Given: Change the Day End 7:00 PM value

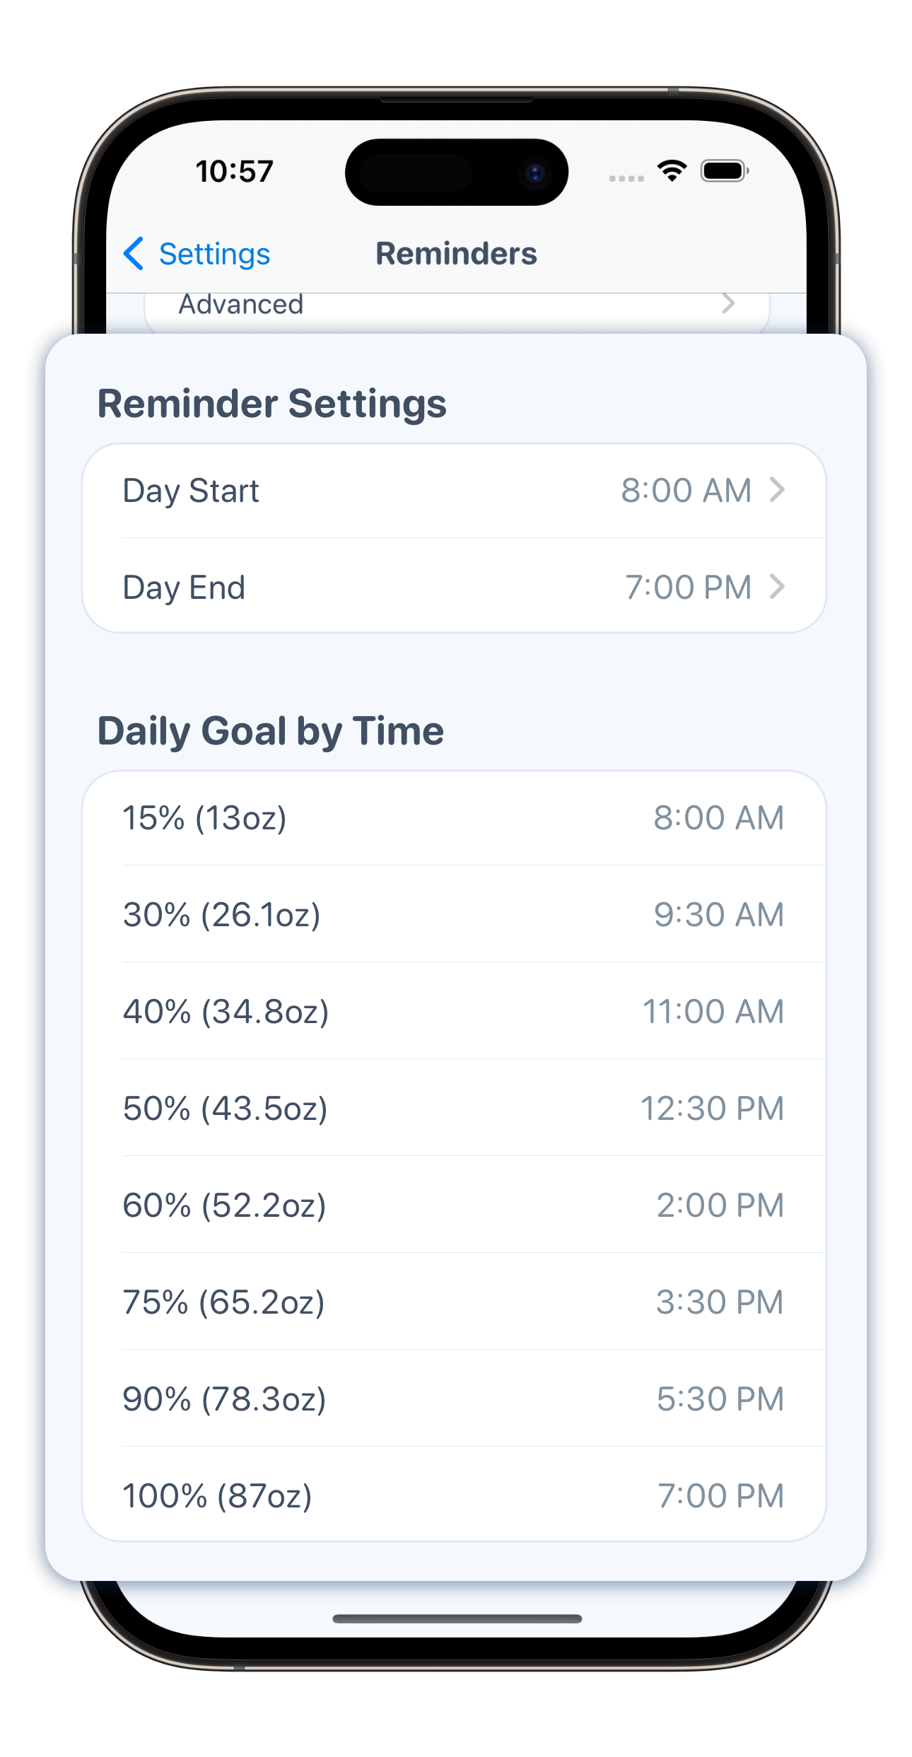Looking at the screenshot, I should pos(688,588).
